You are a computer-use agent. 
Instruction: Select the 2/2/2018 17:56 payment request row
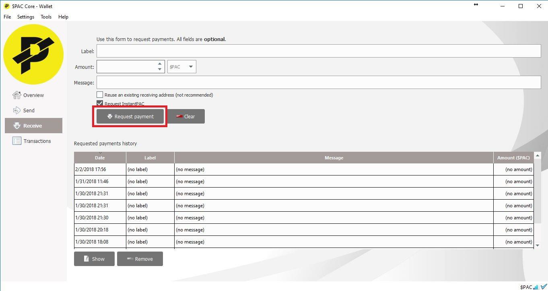304,169
